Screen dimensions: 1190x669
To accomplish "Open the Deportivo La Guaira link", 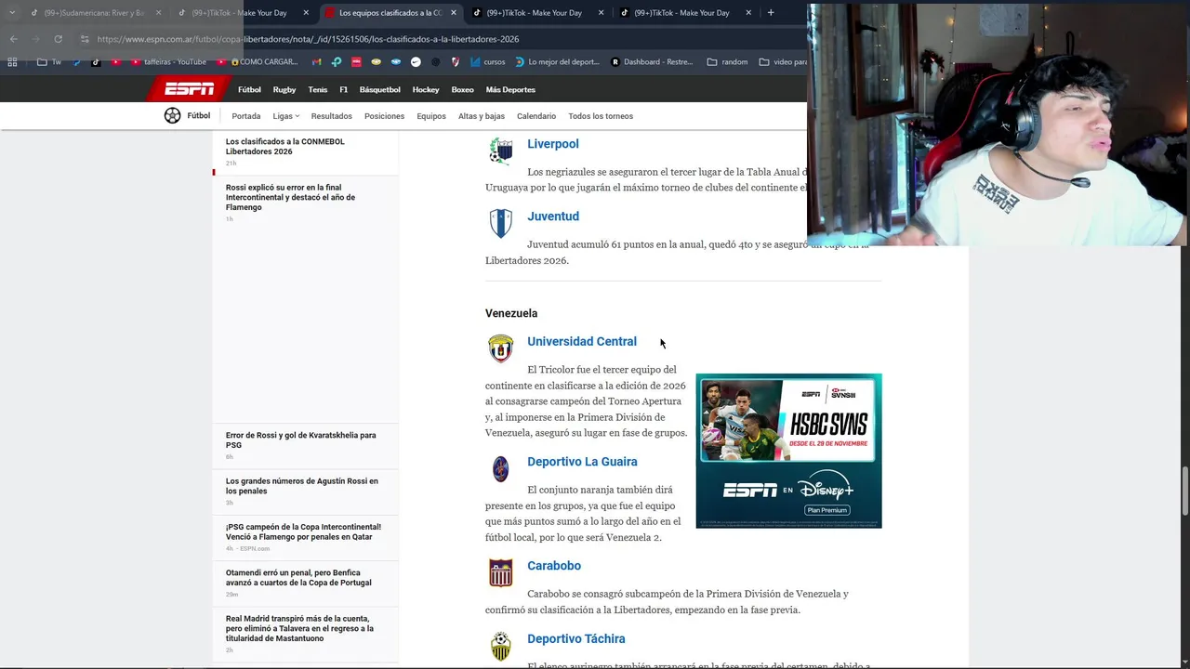I will pyautogui.click(x=582, y=462).
